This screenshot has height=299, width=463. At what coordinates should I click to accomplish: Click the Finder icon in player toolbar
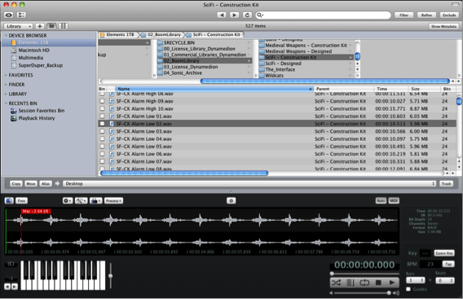click(9, 200)
